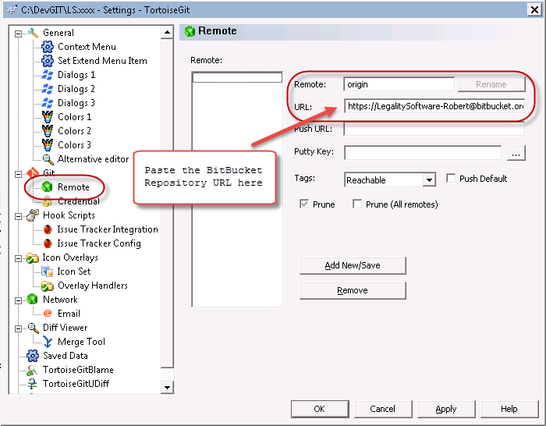Click the Diff Viewer magnifier icon
This screenshot has height=426, width=546.
pyautogui.click(x=33, y=328)
